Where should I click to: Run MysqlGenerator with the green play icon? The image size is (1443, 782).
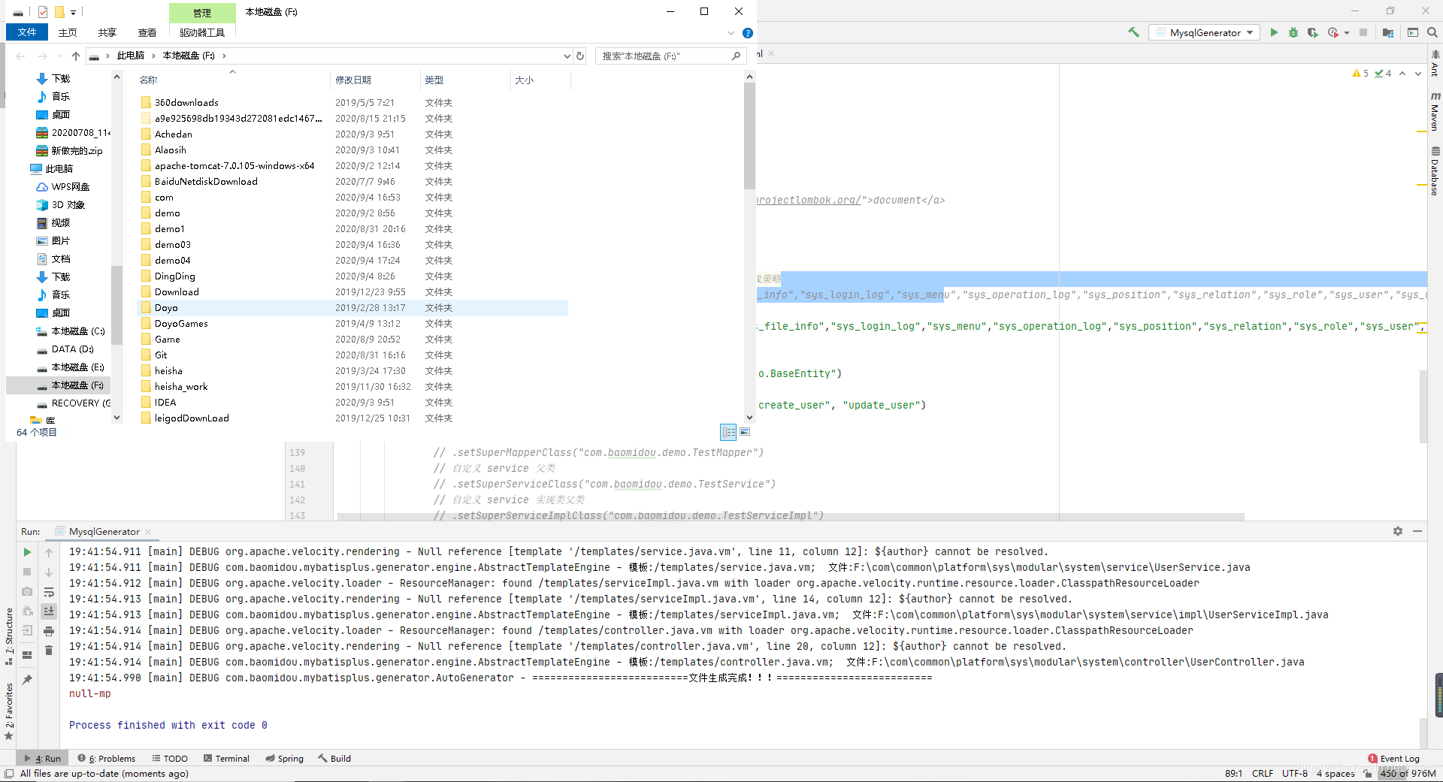pyautogui.click(x=1274, y=32)
